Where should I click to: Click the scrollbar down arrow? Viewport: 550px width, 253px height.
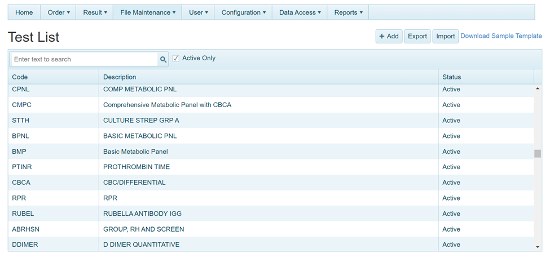tap(538, 246)
